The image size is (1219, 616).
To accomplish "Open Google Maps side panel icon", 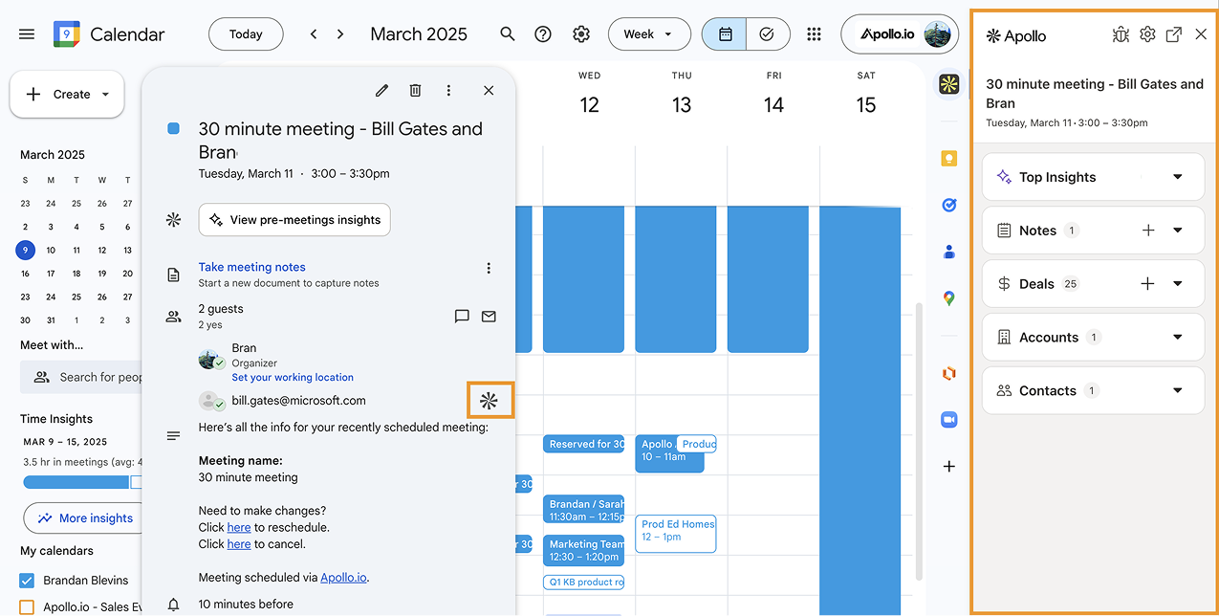I will click(x=948, y=298).
